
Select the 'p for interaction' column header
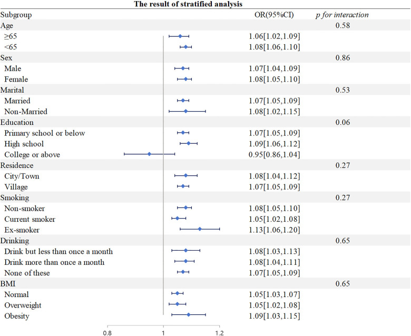(342, 15)
